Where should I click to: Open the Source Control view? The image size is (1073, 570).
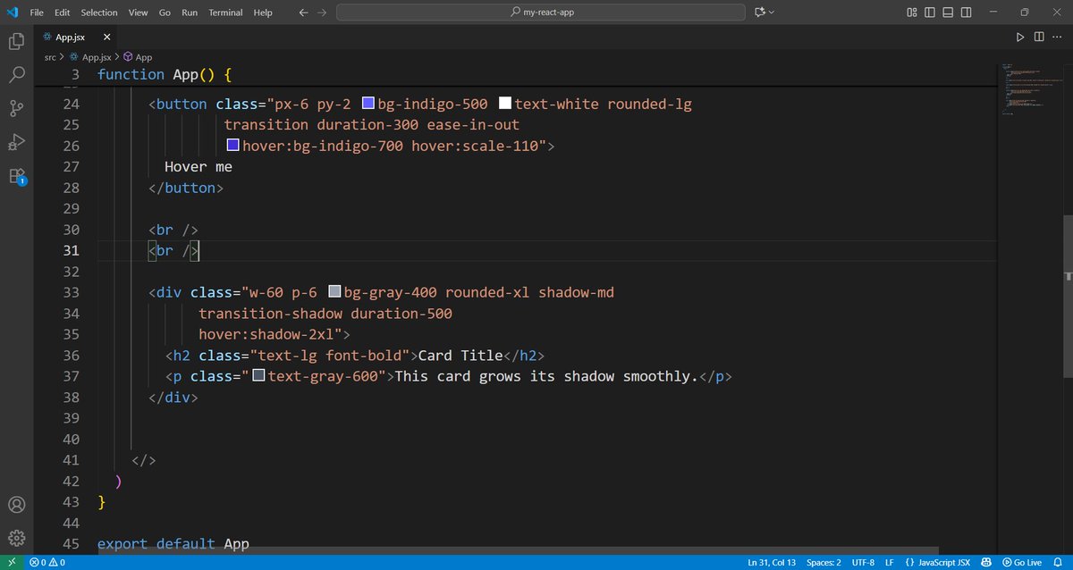16,108
